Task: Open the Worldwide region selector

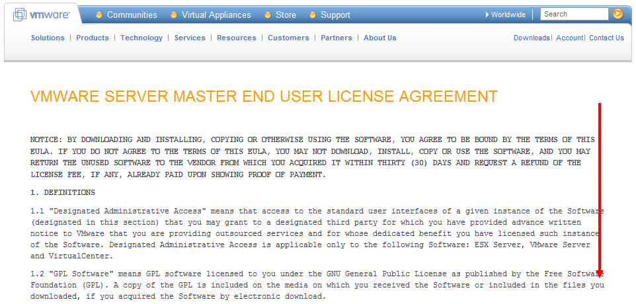Action: pyautogui.click(x=505, y=15)
